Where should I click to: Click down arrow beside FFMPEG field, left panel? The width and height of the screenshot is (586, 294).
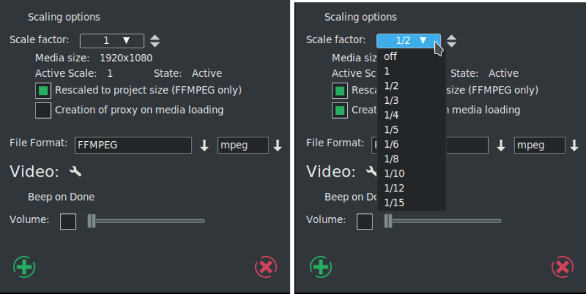(x=204, y=146)
